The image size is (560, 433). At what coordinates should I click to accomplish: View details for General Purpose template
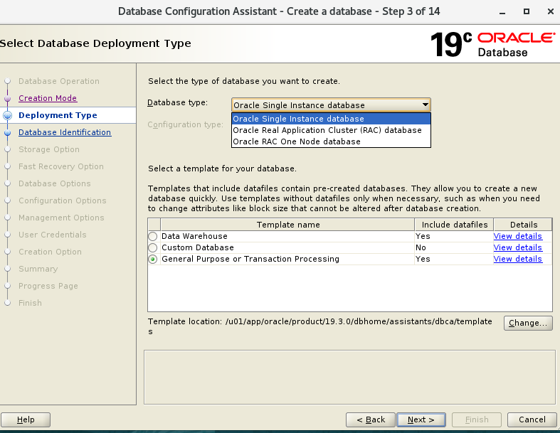click(518, 259)
